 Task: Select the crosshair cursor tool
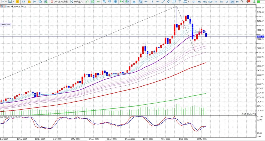146,2
